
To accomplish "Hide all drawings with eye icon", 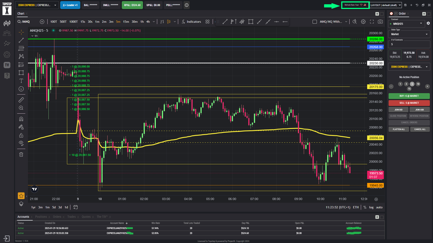I will (x=21, y=143).
